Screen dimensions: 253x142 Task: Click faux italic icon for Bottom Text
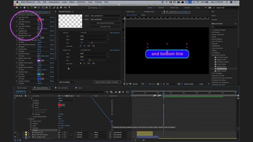pyautogui.click(x=84, y=64)
